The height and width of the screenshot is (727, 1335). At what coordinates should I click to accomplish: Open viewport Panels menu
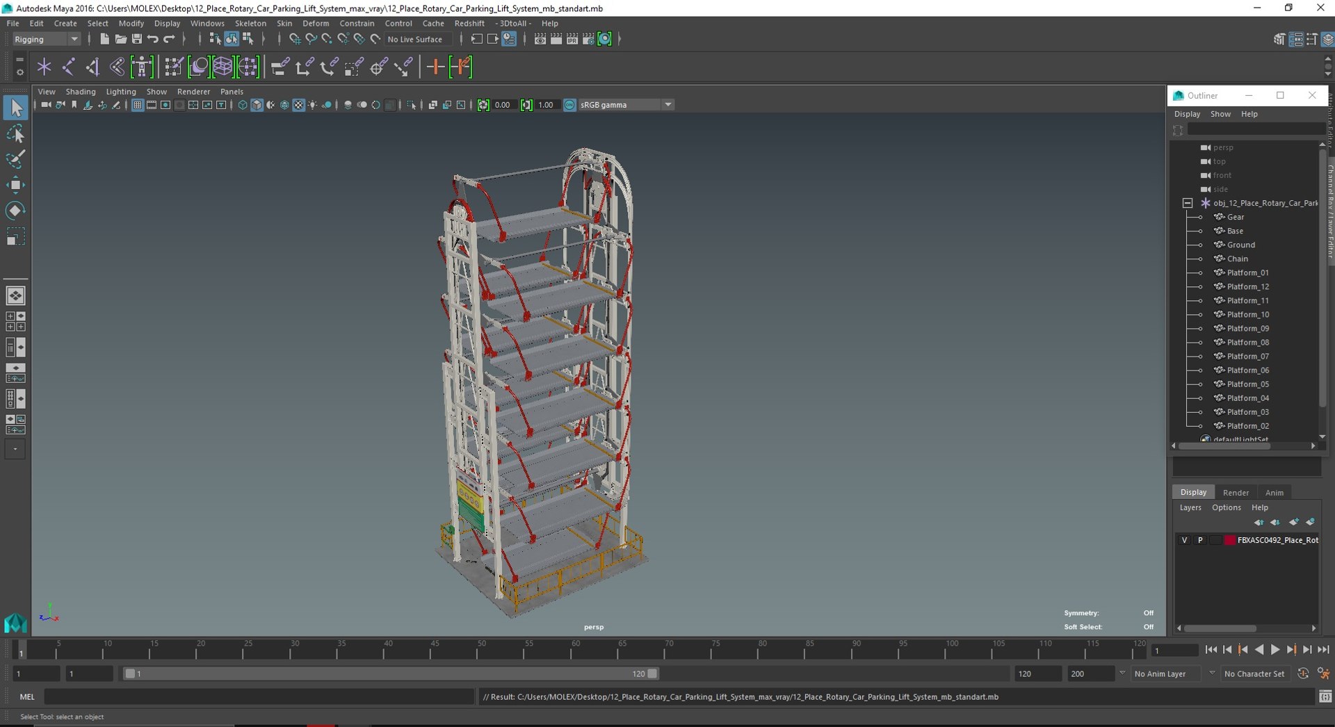pos(232,92)
